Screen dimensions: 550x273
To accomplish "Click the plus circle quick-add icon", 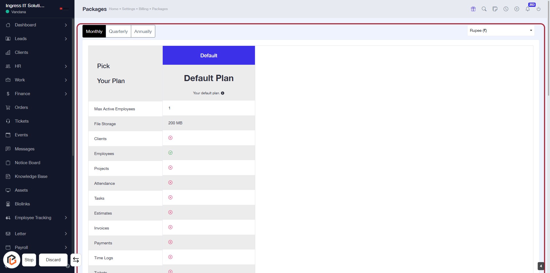I will pos(517,9).
